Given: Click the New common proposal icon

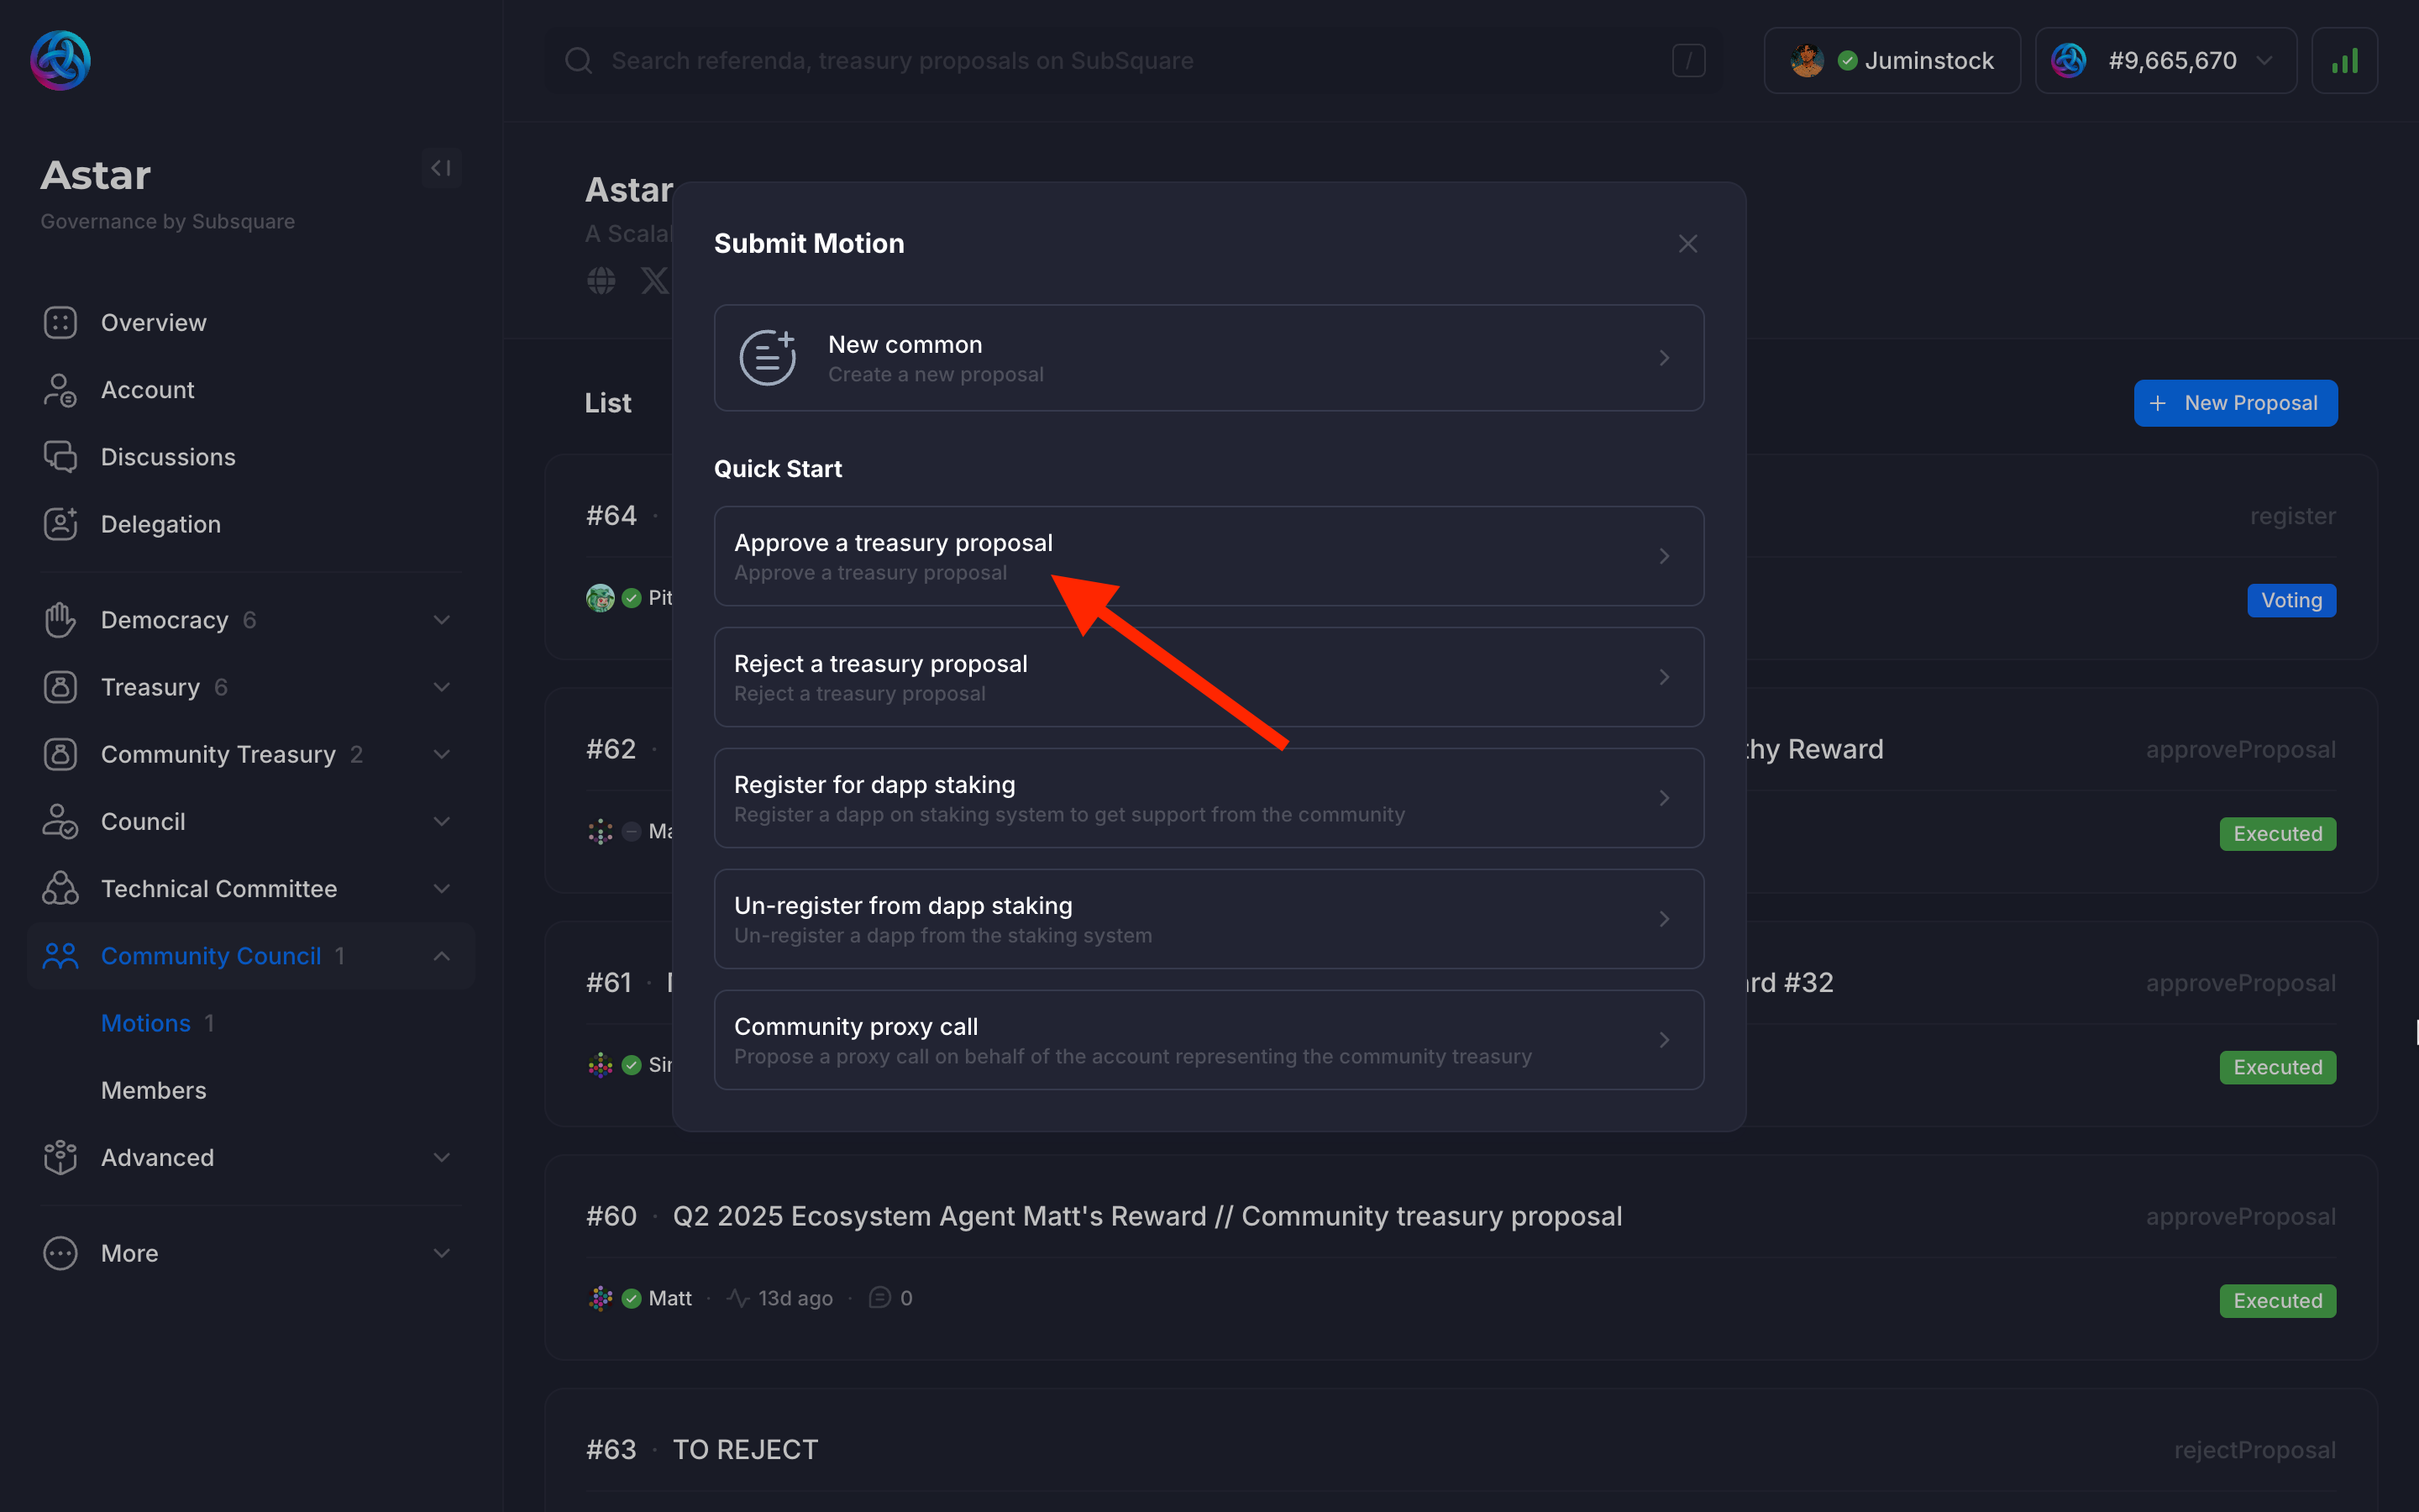Looking at the screenshot, I should (x=767, y=358).
